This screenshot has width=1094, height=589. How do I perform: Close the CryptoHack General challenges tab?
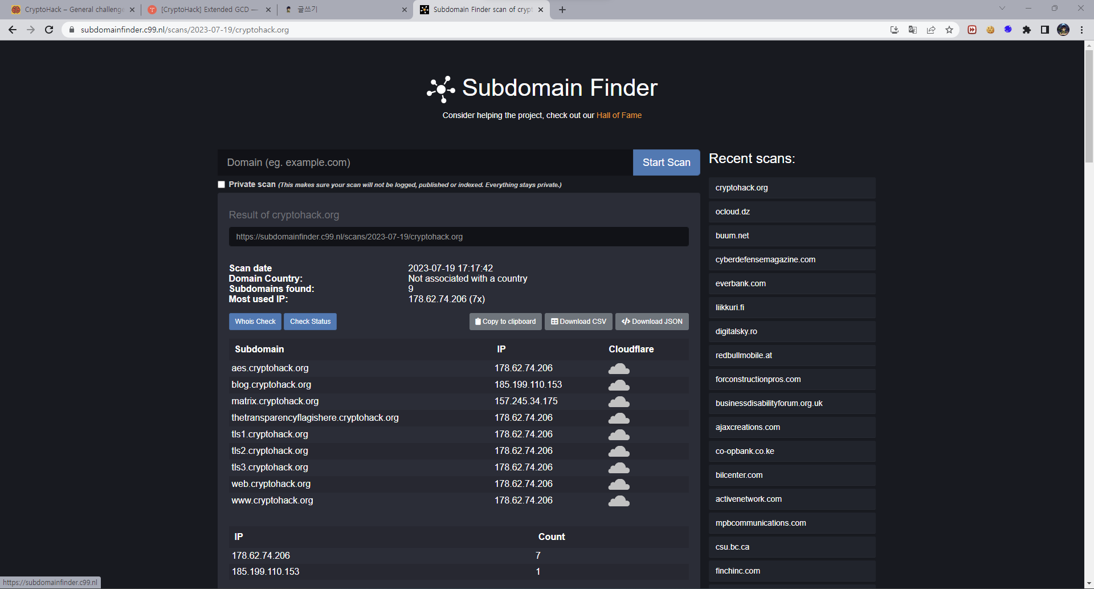pyautogui.click(x=132, y=10)
